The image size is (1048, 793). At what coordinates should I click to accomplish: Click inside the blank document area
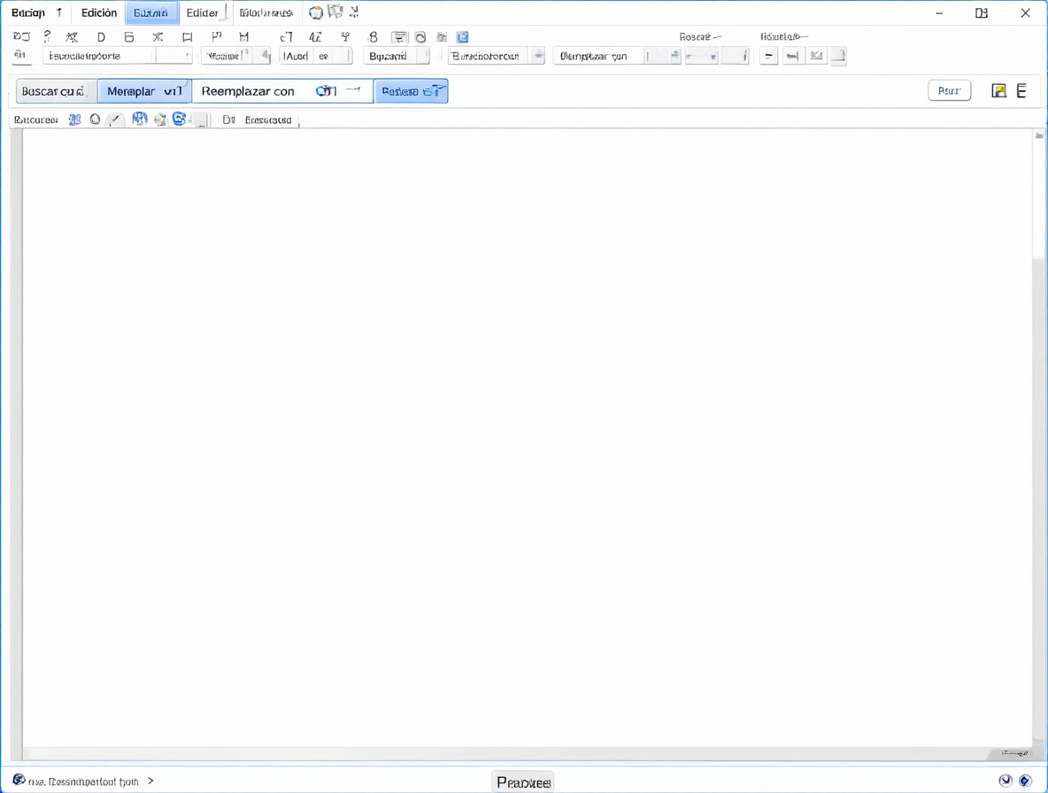(528, 437)
